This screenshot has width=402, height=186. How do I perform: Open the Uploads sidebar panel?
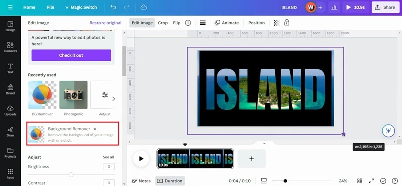click(x=10, y=111)
